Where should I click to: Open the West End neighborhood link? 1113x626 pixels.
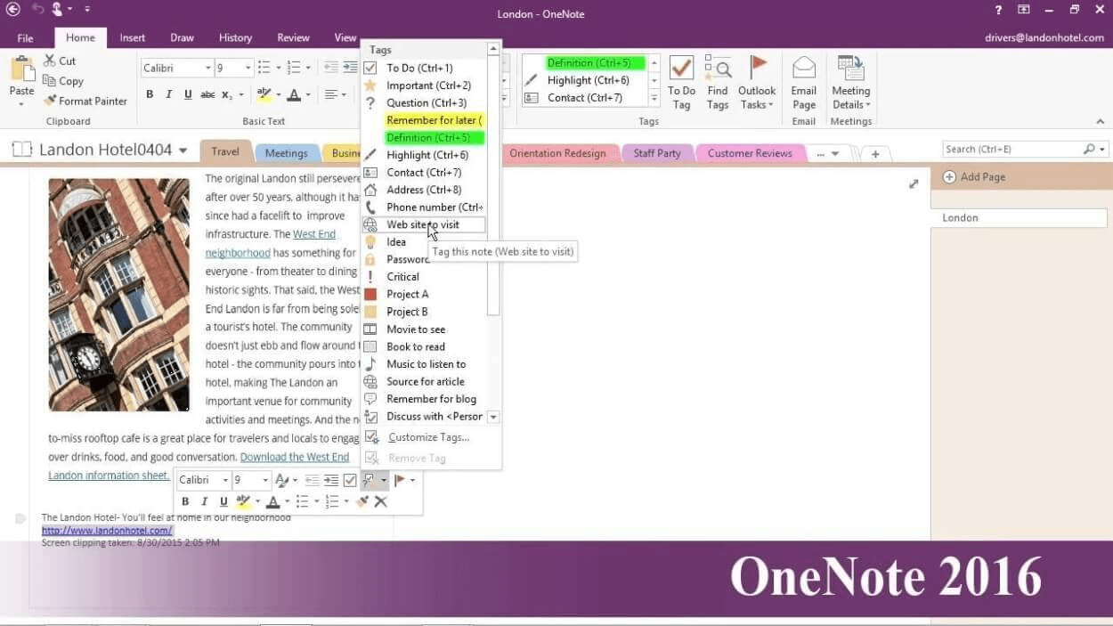271,243
